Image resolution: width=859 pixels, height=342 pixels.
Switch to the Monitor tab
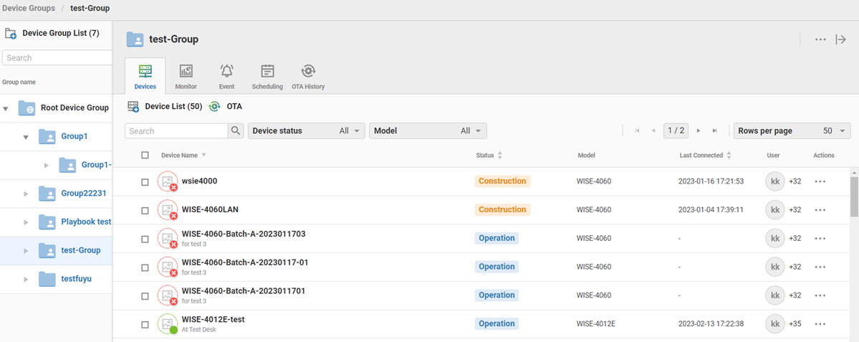(186, 77)
